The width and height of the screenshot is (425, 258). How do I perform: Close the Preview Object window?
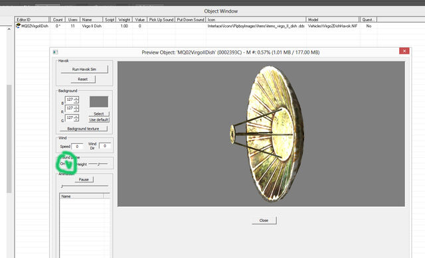coord(404,51)
